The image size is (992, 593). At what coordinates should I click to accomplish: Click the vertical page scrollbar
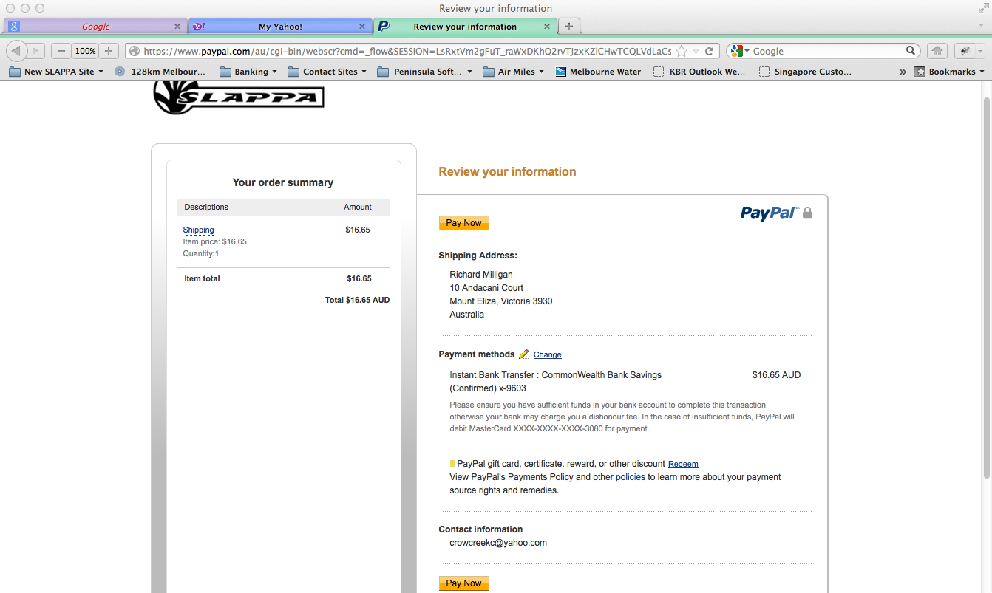[x=986, y=288]
